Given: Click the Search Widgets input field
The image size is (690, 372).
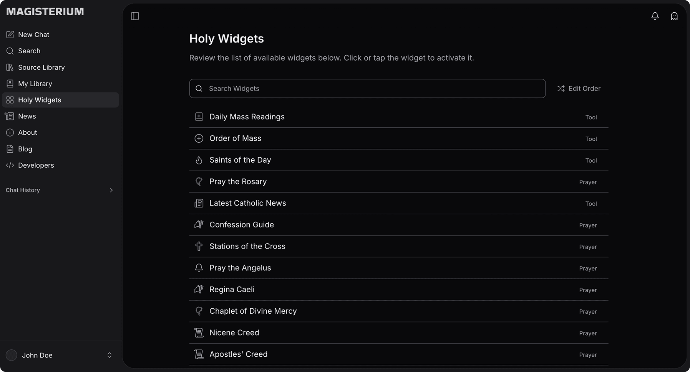Looking at the screenshot, I should 367,89.
